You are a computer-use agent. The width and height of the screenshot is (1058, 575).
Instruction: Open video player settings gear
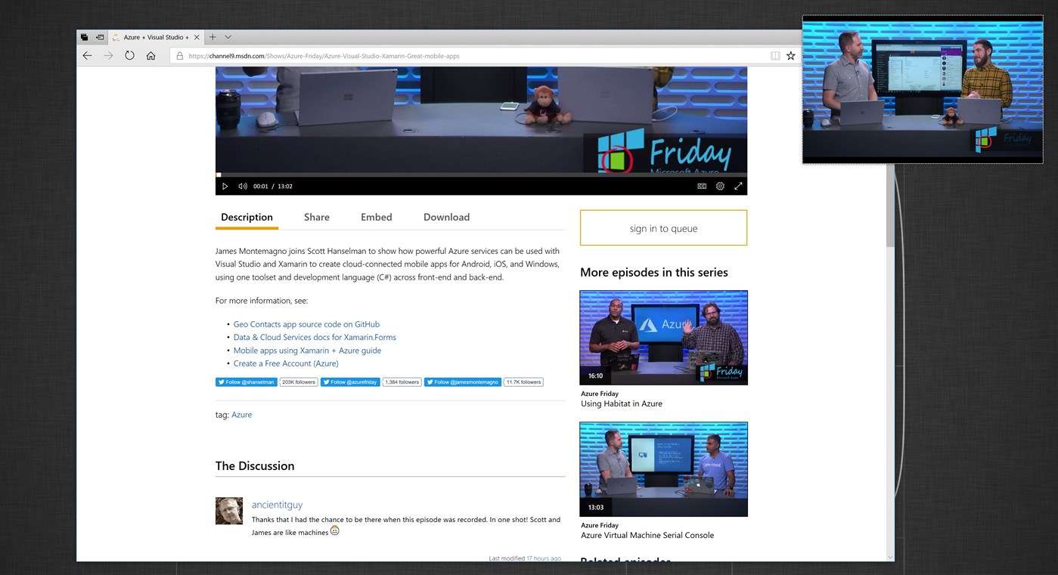pos(720,186)
